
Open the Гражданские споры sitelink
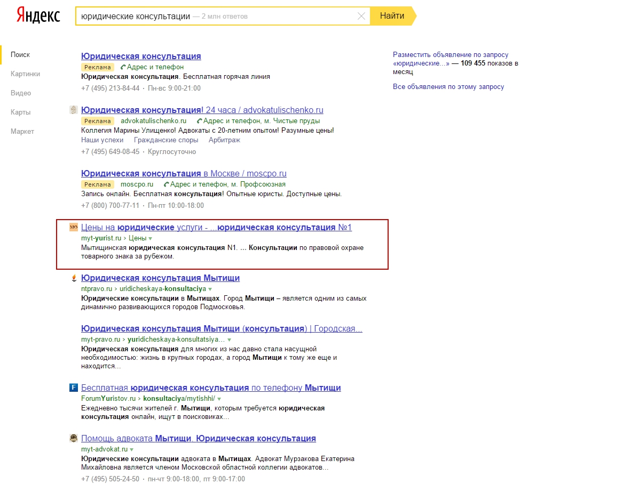click(166, 140)
